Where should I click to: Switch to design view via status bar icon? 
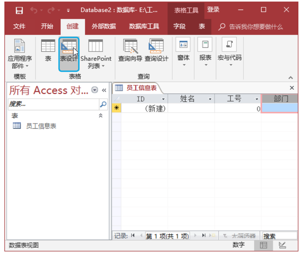coord(282,245)
